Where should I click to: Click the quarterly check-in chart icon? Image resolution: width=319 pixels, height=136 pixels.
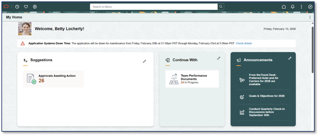tap(242, 112)
